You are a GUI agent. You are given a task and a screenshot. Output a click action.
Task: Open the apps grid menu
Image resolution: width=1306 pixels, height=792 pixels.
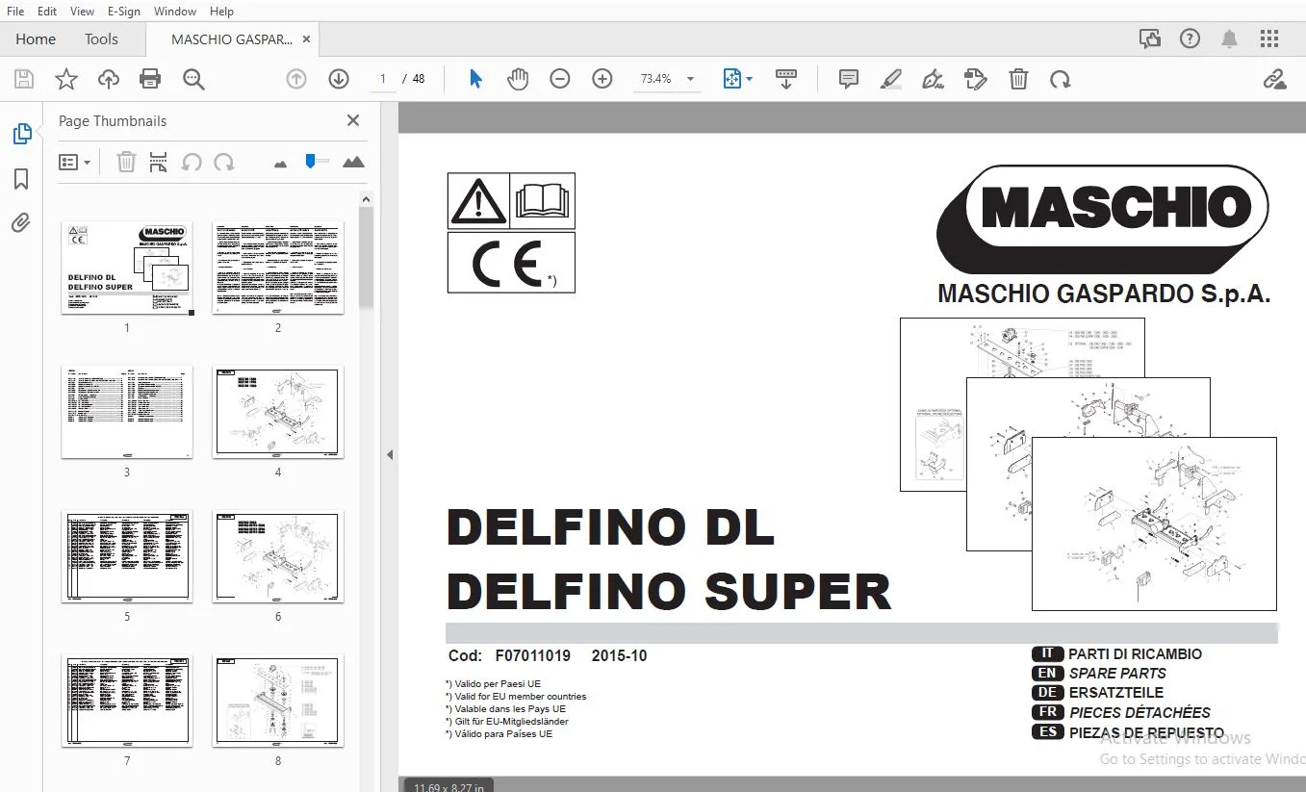1269,39
